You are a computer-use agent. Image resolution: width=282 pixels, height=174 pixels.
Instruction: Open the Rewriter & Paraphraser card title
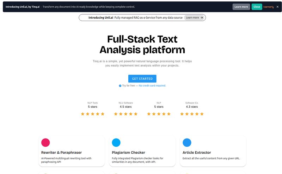(61, 153)
